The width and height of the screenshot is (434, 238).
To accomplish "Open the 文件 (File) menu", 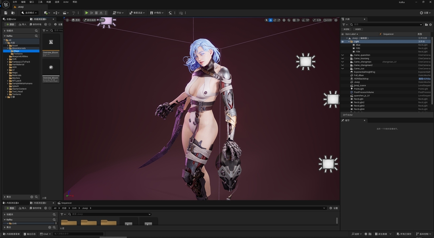I will tap(15, 2).
